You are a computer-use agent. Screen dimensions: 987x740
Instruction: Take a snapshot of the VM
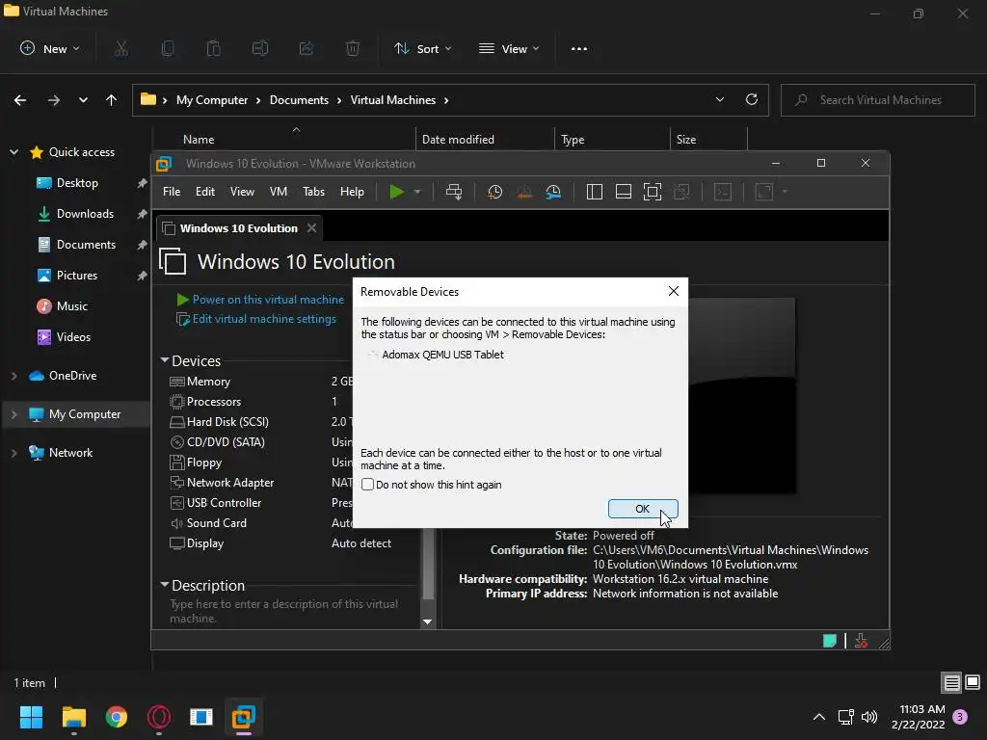494,192
